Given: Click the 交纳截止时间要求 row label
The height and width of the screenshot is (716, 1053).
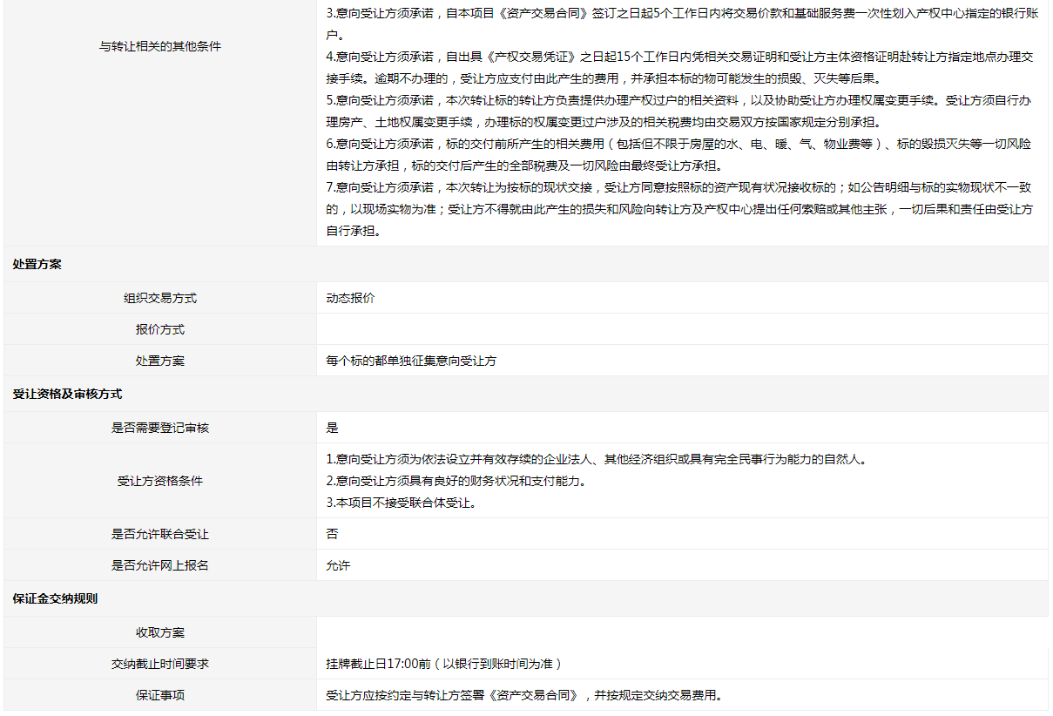Looking at the screenshot, I should (159, 664).
